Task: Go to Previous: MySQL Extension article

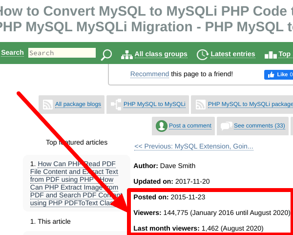Action: click(x=193, y=146)
